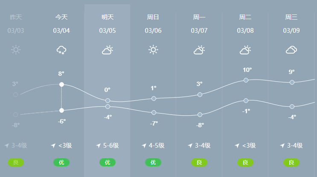
Task: Click the partly cloudy icon for 03/05
Action: (108, 50)
